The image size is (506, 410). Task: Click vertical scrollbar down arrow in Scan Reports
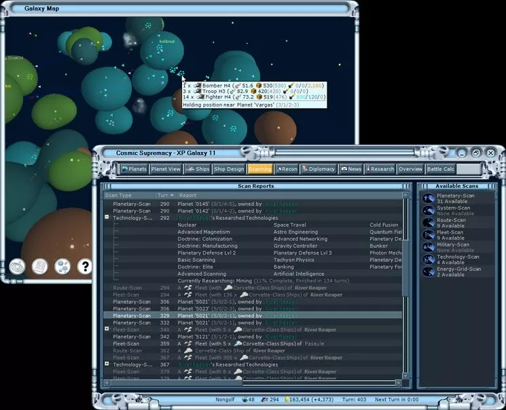[x=405, y=376]
